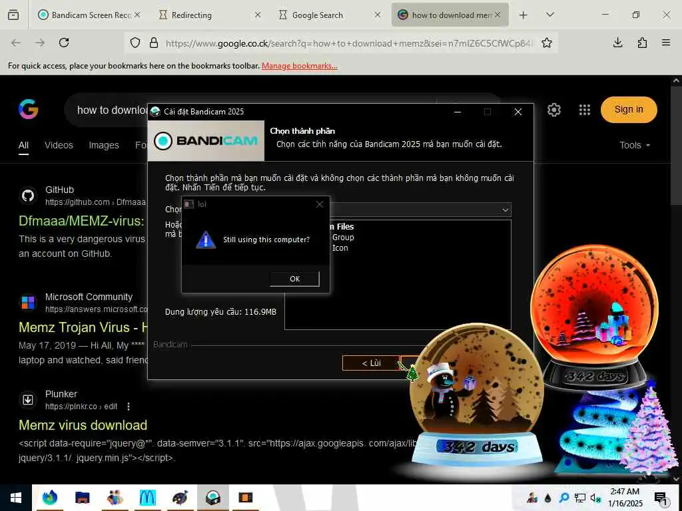
Task: Open the Firefox extensions icon
Action: tap(642, 43)
